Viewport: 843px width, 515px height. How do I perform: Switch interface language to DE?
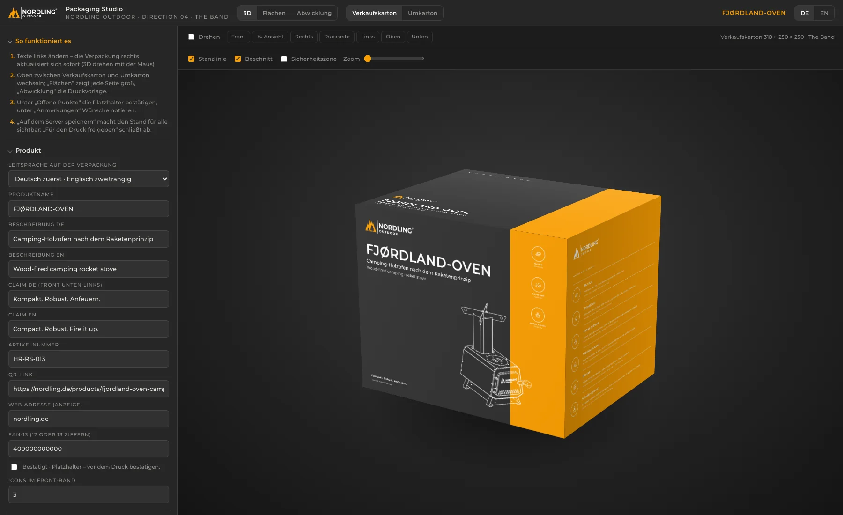[805, 13]
